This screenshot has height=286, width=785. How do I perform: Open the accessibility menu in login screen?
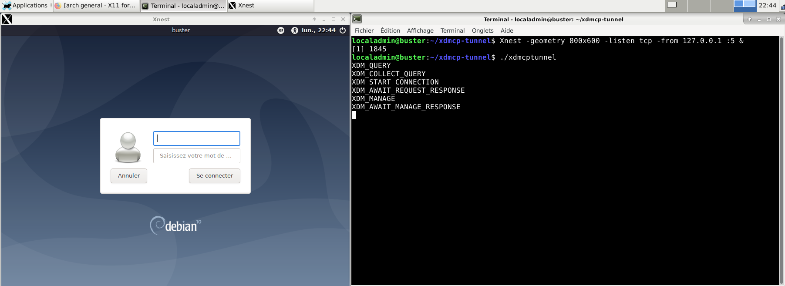click(x=295, y=30)
